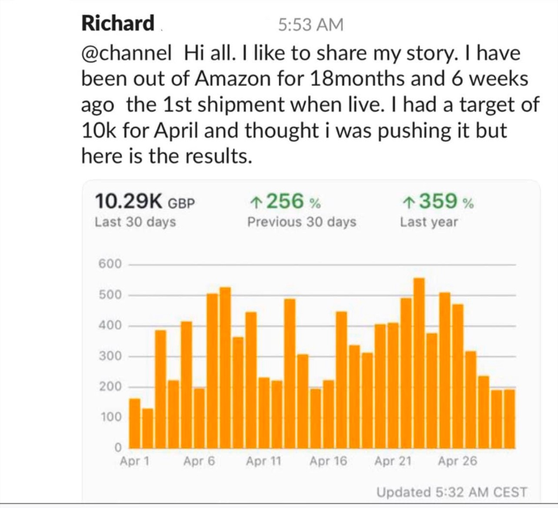Click the last orange bar on the chart
The image size is (558, 508).
click(x=510, y=419)
